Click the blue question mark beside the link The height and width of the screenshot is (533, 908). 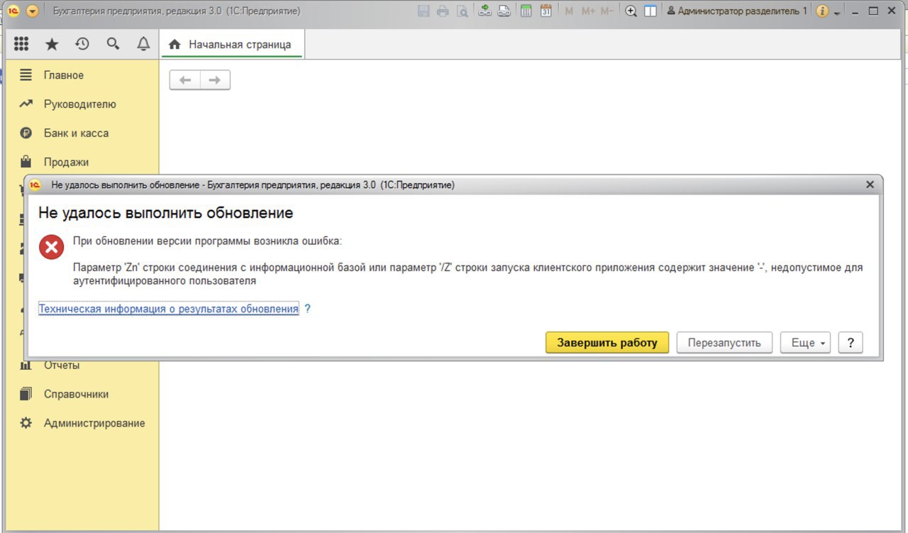[307, 309]
